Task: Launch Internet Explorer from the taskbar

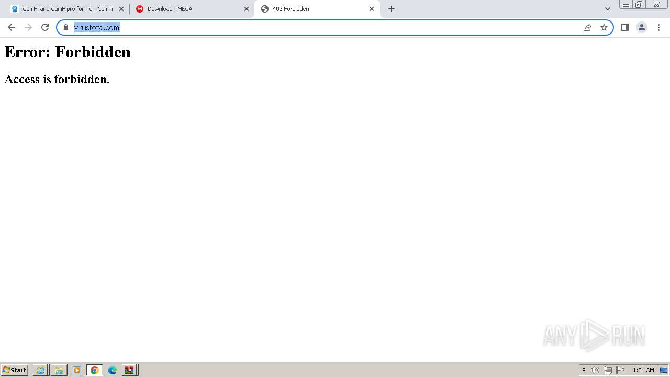Action: click(x=41, y=370)
